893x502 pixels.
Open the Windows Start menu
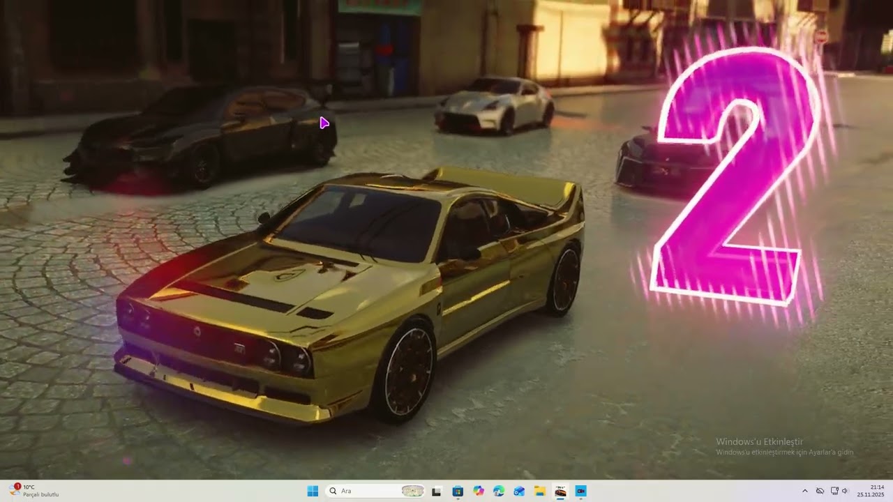coord(313,491)
